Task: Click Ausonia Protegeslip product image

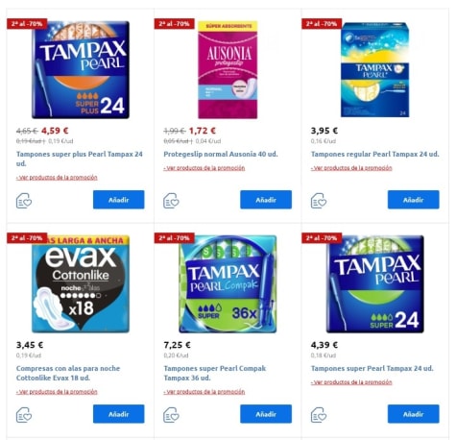Action: tap(228, 69)
